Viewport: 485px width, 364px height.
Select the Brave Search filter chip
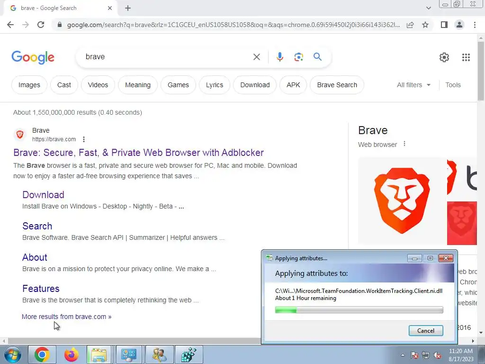point(337,85)
